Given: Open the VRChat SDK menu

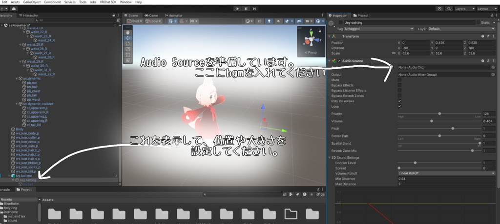Looking at the screenshot, I should coord(108,2).
